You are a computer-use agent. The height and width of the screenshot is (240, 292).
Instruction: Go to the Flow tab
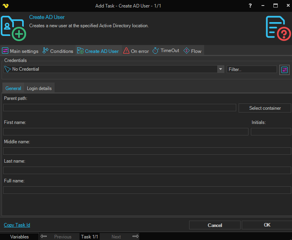193,51
